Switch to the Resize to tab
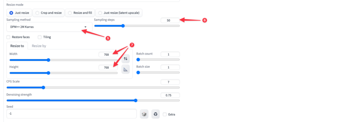This screenshot has height=122, width=363. pyautogui.click(x=17, y=46)
